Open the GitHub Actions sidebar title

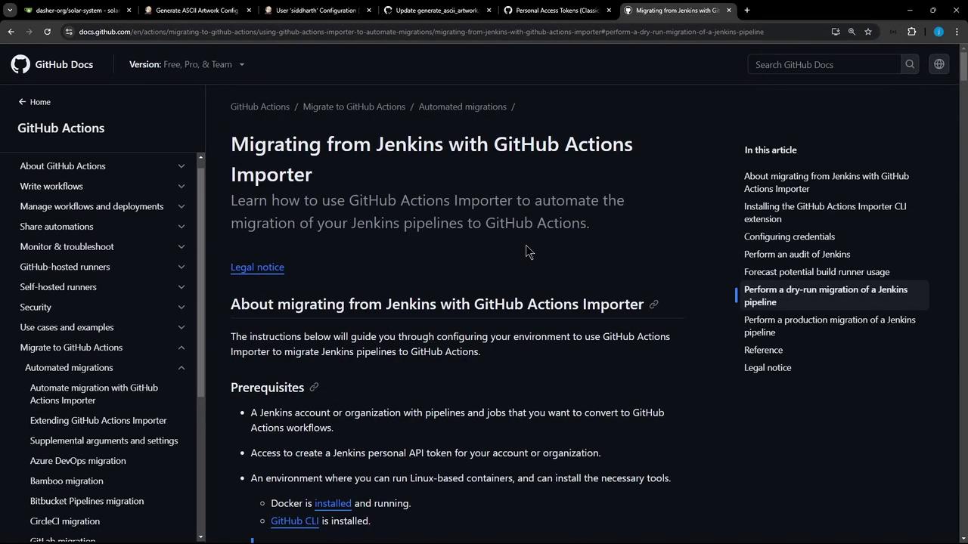click(x=61, y=128)
